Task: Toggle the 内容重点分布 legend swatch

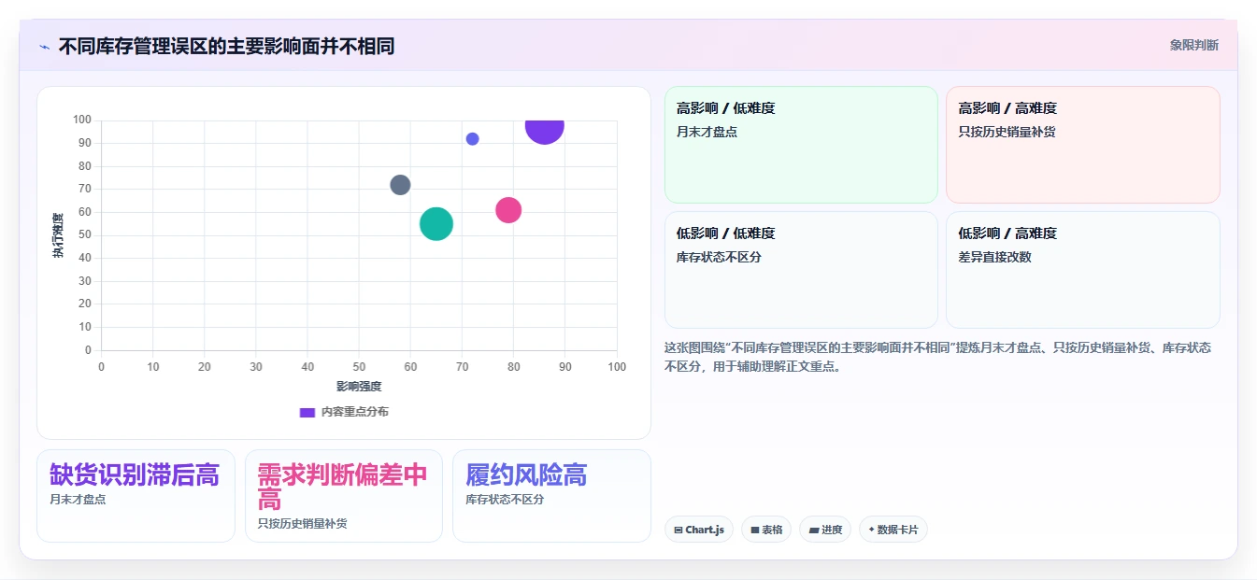Action: (307, 412)
